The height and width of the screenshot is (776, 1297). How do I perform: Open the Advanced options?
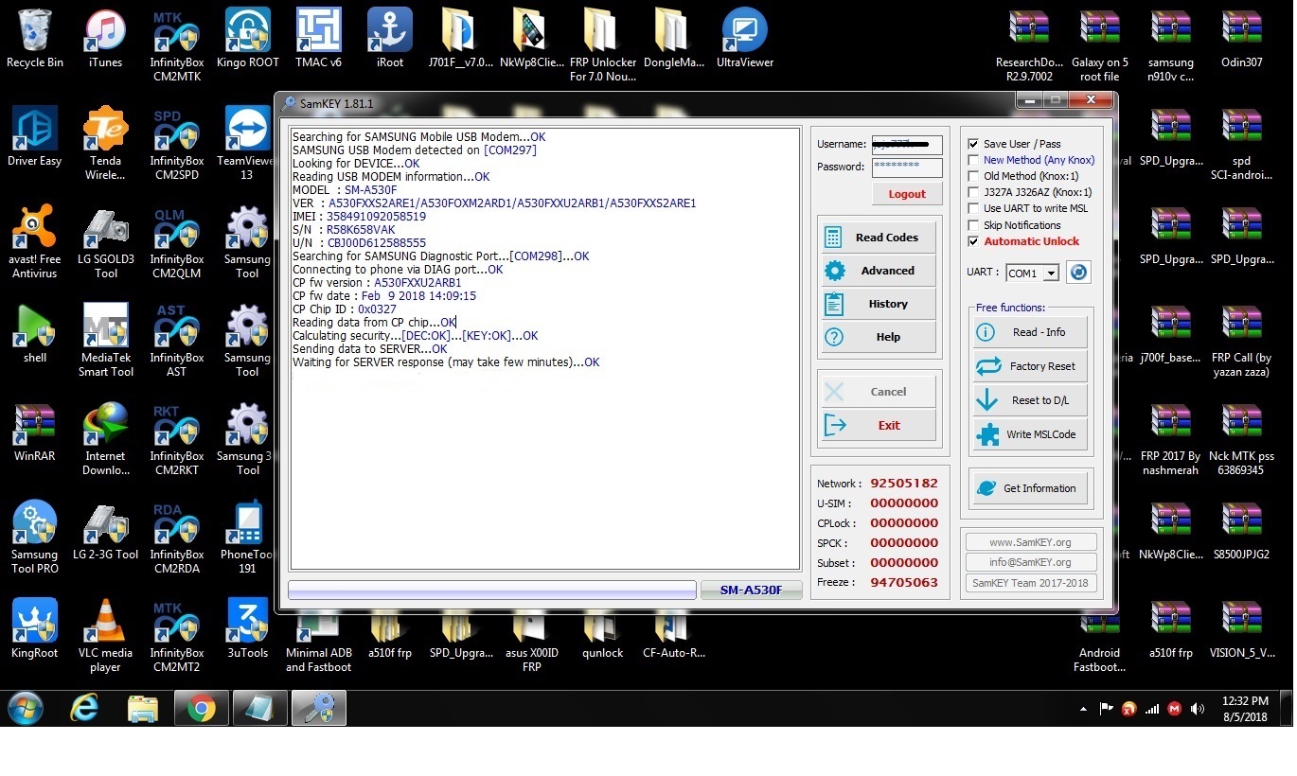click(879, 271)
